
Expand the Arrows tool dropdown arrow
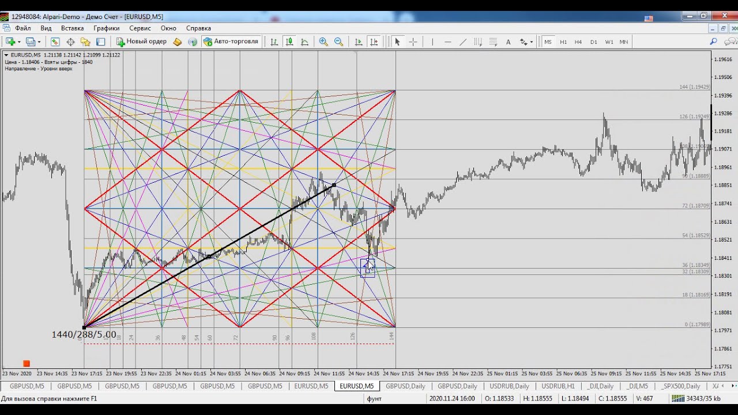pyautogui.click(x=531, y=41)
